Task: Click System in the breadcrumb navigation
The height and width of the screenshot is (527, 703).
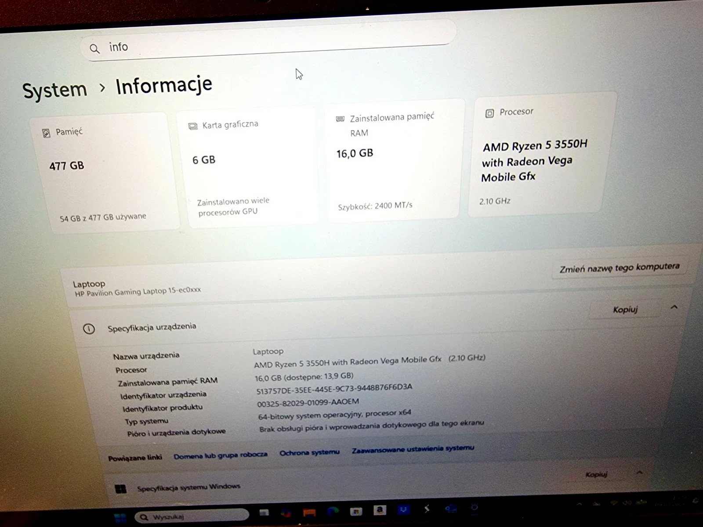Action: (x=54, y=89)
